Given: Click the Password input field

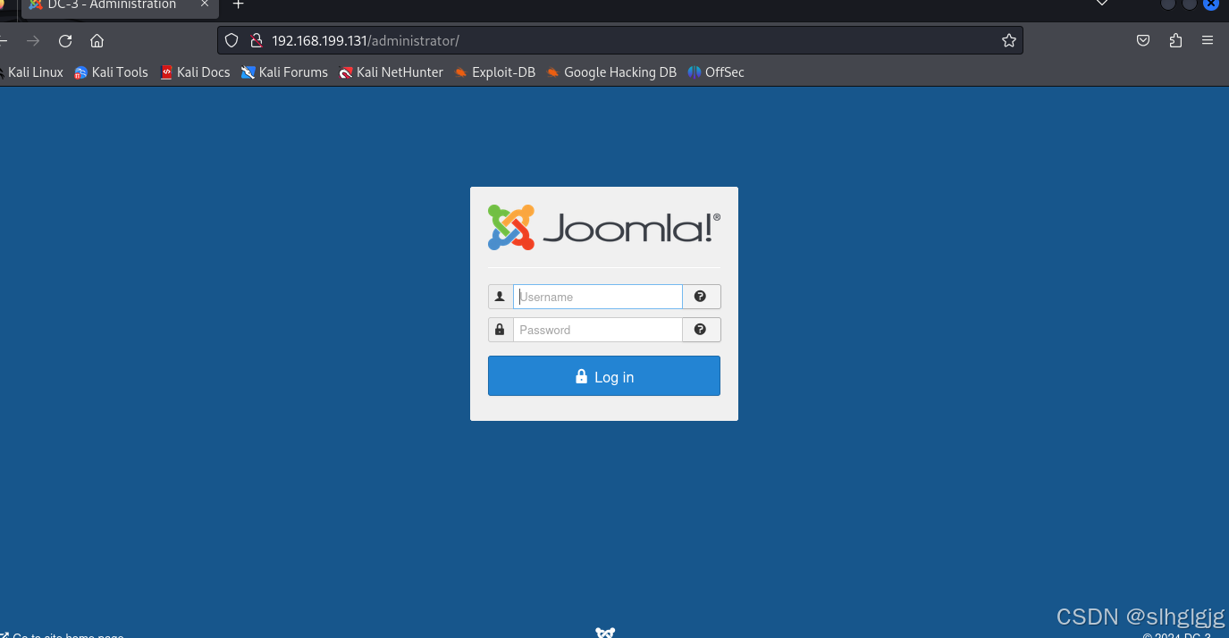Looking at the screenshot, I should click(x=597, y=330).
